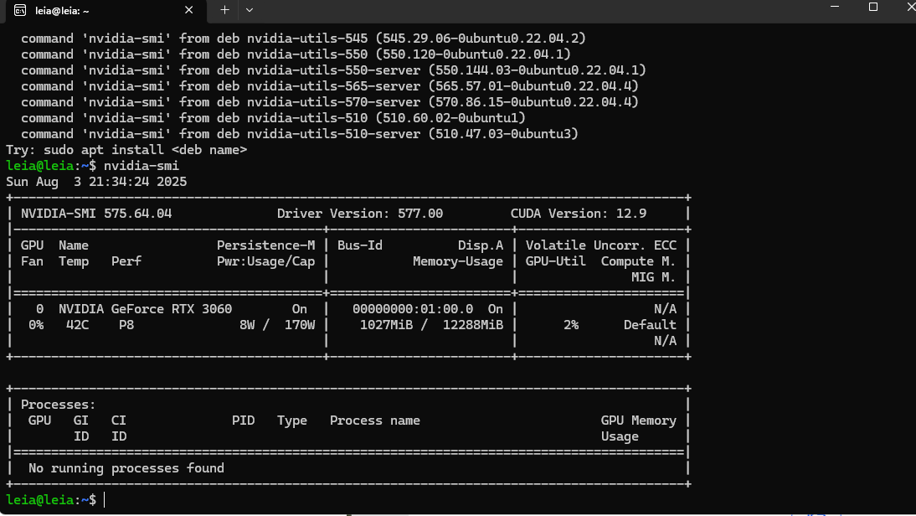Click the 'Sun Aug 3 21:34:24 2025' timestamp
This screenshot has height=516, width=916.
pyautogui.click(x=96, y=181)
